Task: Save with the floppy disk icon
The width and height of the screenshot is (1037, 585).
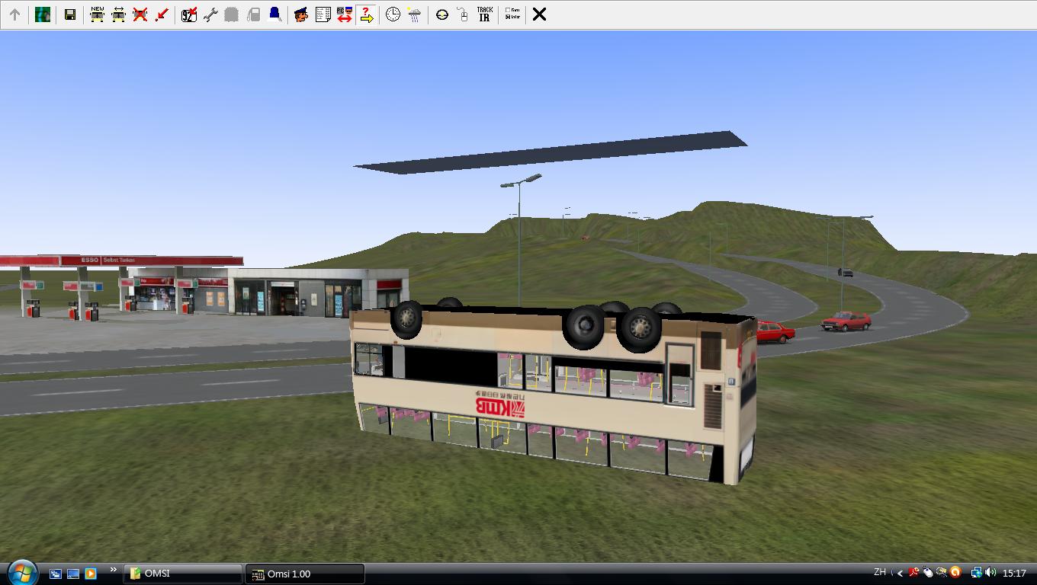Action: click(70, 14)
